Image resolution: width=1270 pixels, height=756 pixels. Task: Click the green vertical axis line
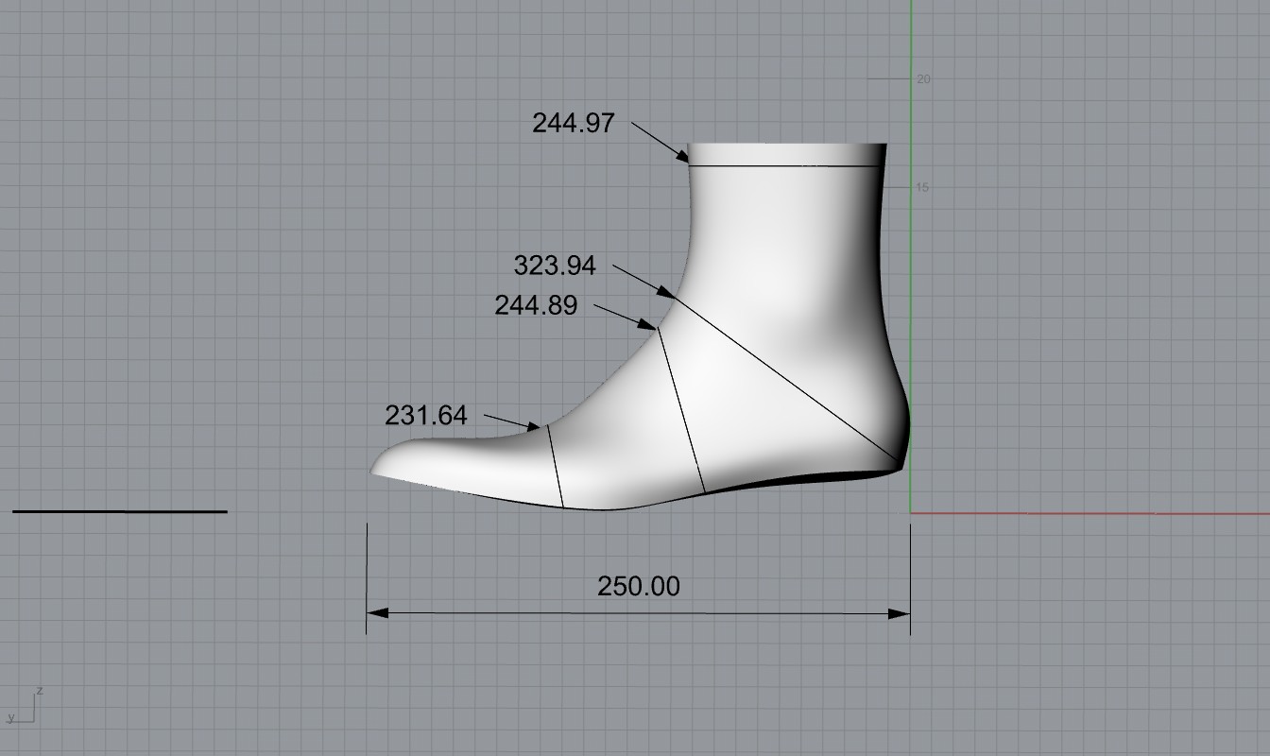click(911, 283)
